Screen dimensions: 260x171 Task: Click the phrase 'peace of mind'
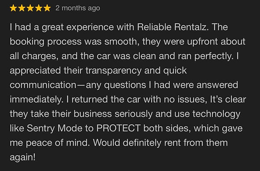[57, 143]
